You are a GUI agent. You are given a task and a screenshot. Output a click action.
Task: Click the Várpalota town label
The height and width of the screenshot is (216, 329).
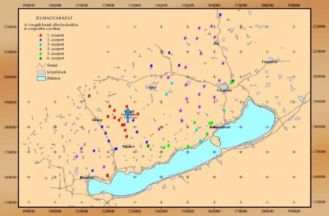[269, 62]
